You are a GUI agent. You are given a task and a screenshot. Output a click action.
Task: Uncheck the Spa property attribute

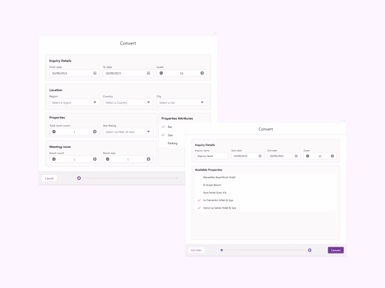tap(163, 135)
